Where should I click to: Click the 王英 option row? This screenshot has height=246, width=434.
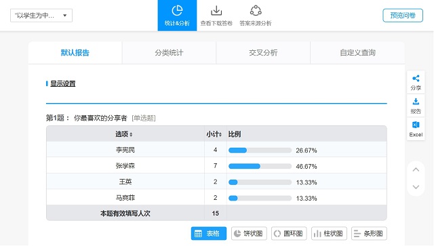216,182
